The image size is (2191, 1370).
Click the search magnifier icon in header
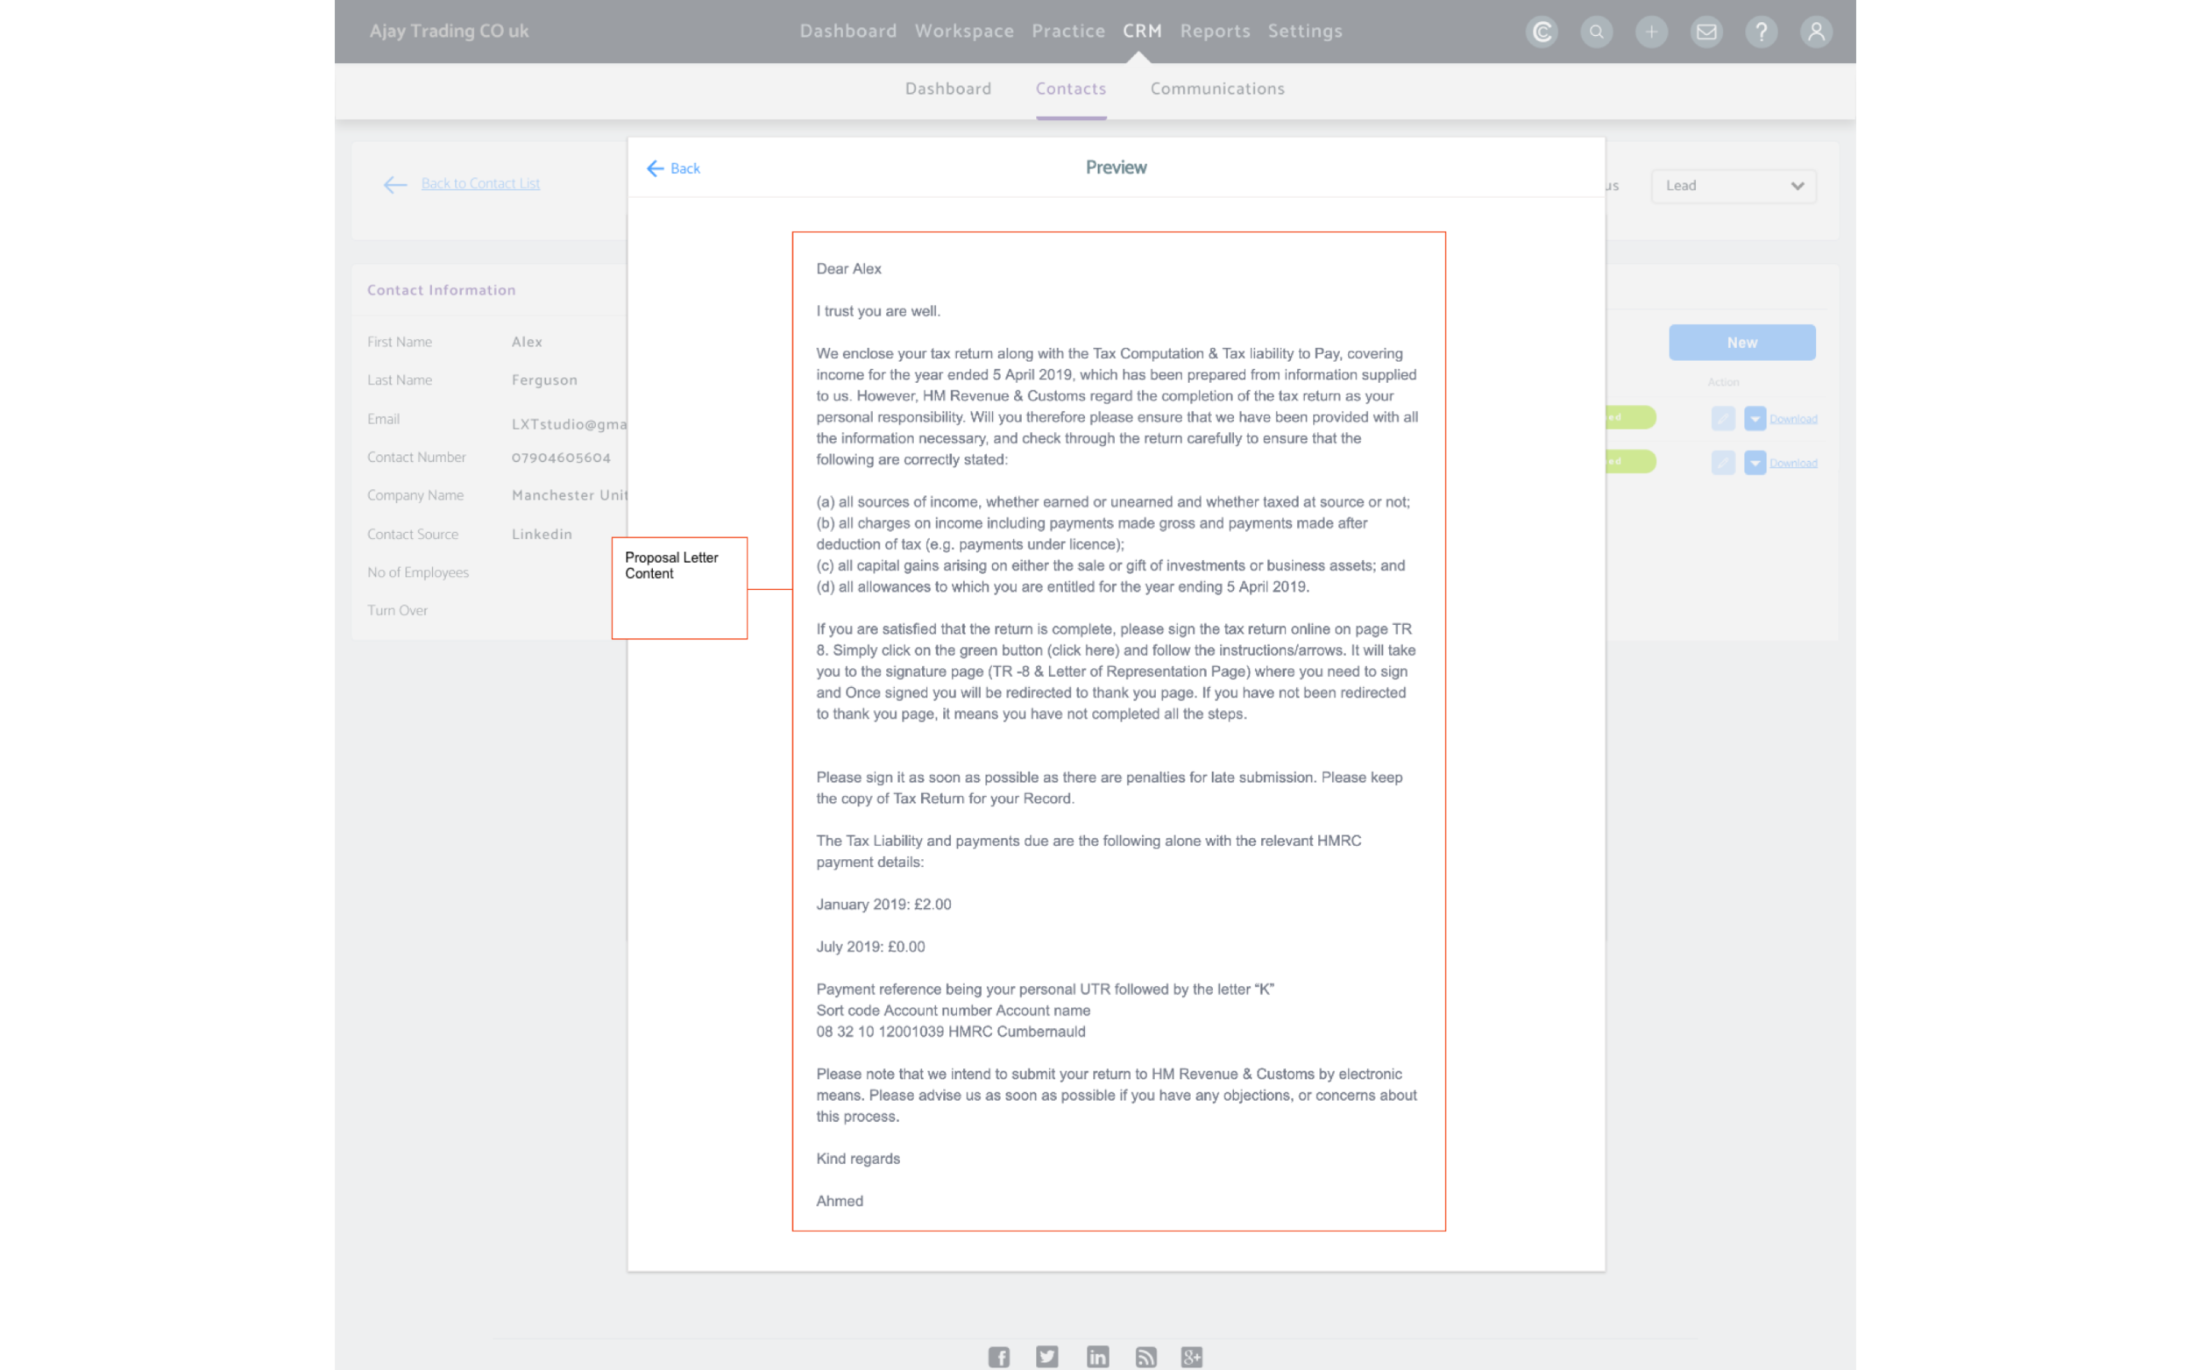(1596, 32)
